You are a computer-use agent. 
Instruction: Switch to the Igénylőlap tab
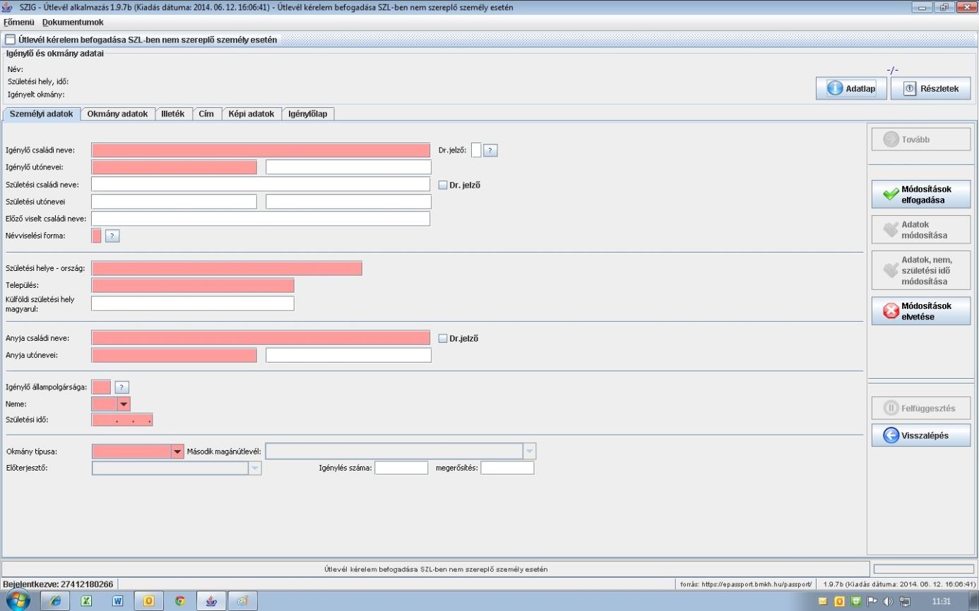308,114
